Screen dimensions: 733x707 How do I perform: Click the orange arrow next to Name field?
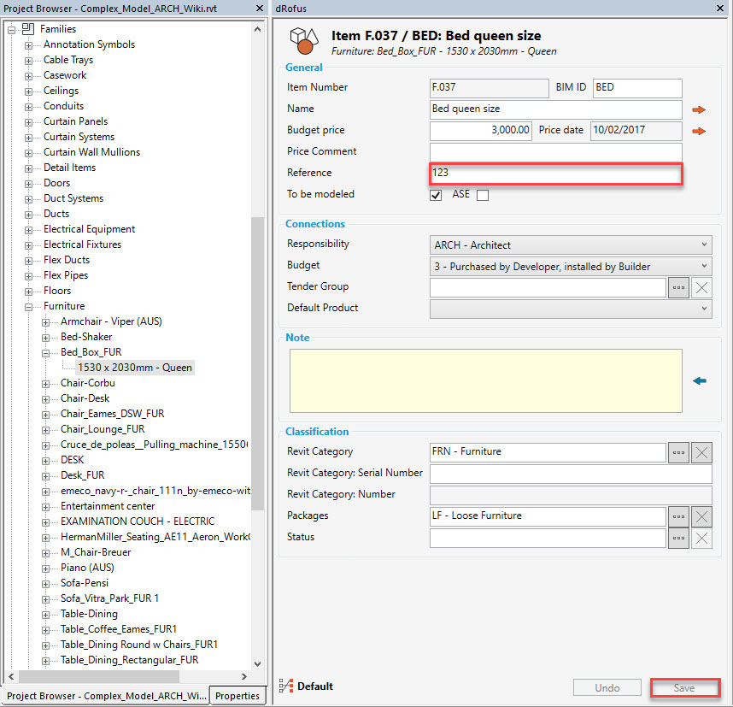699,109
